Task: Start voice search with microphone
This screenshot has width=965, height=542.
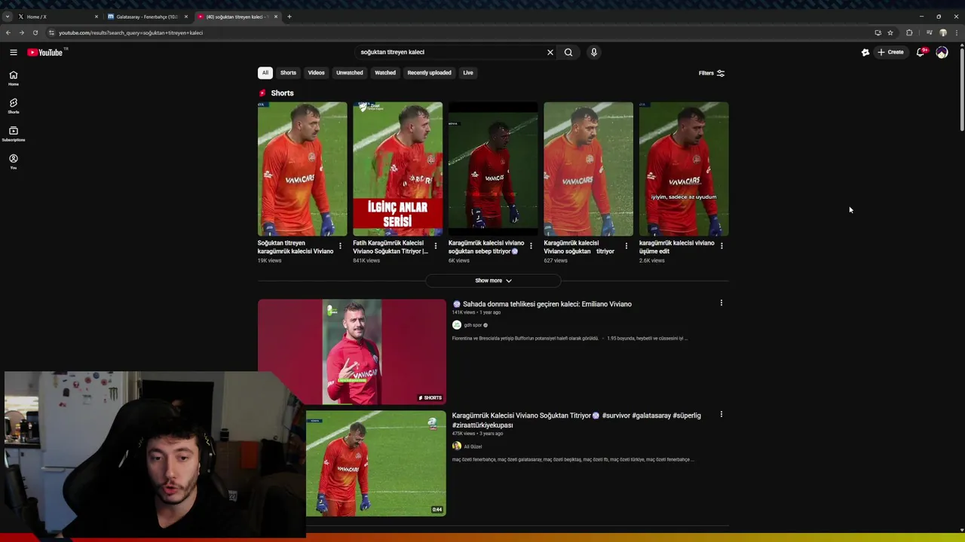Action: point(594,52)
